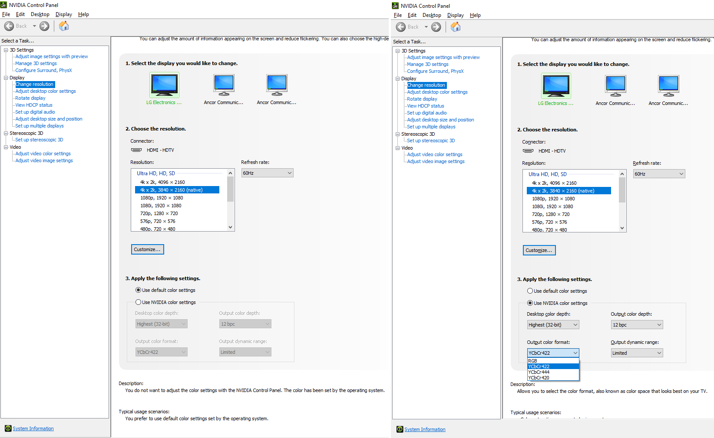The width and height of the screenshot is (714, 438).
Task: Open System Information link in left window
Action: (x=33, y=428)
